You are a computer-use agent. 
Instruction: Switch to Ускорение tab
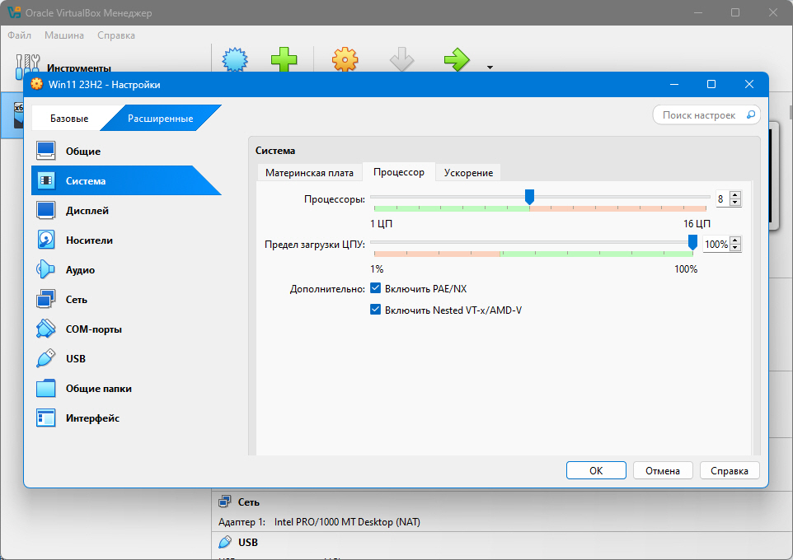[468, 172]
